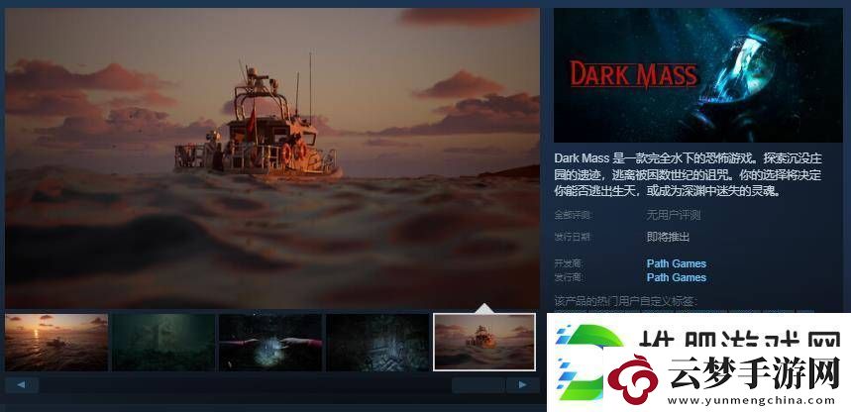Click the '即将推出' release date text
The image size is (851, 412).
668,237
